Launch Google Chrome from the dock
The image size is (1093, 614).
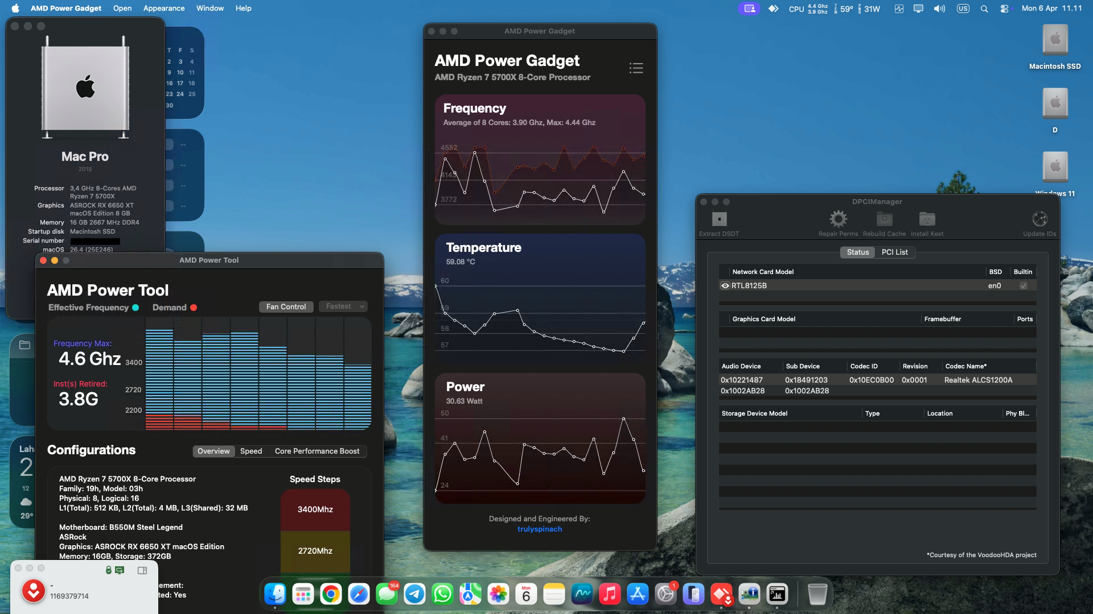[x=331, y=595]
